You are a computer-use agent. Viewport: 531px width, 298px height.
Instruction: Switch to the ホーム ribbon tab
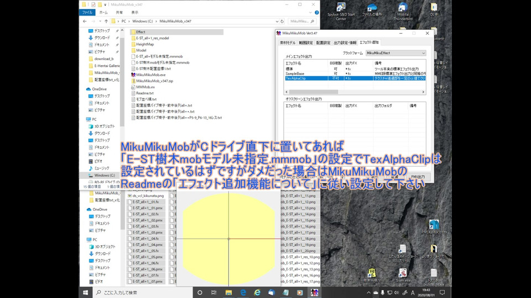coord(103,13)
